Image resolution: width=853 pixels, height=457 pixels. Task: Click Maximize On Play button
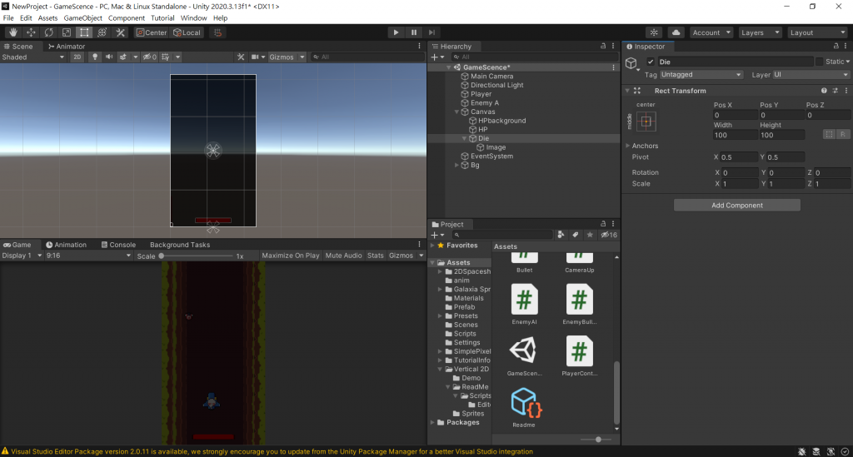pyautogui.click(x=291, y=256)
